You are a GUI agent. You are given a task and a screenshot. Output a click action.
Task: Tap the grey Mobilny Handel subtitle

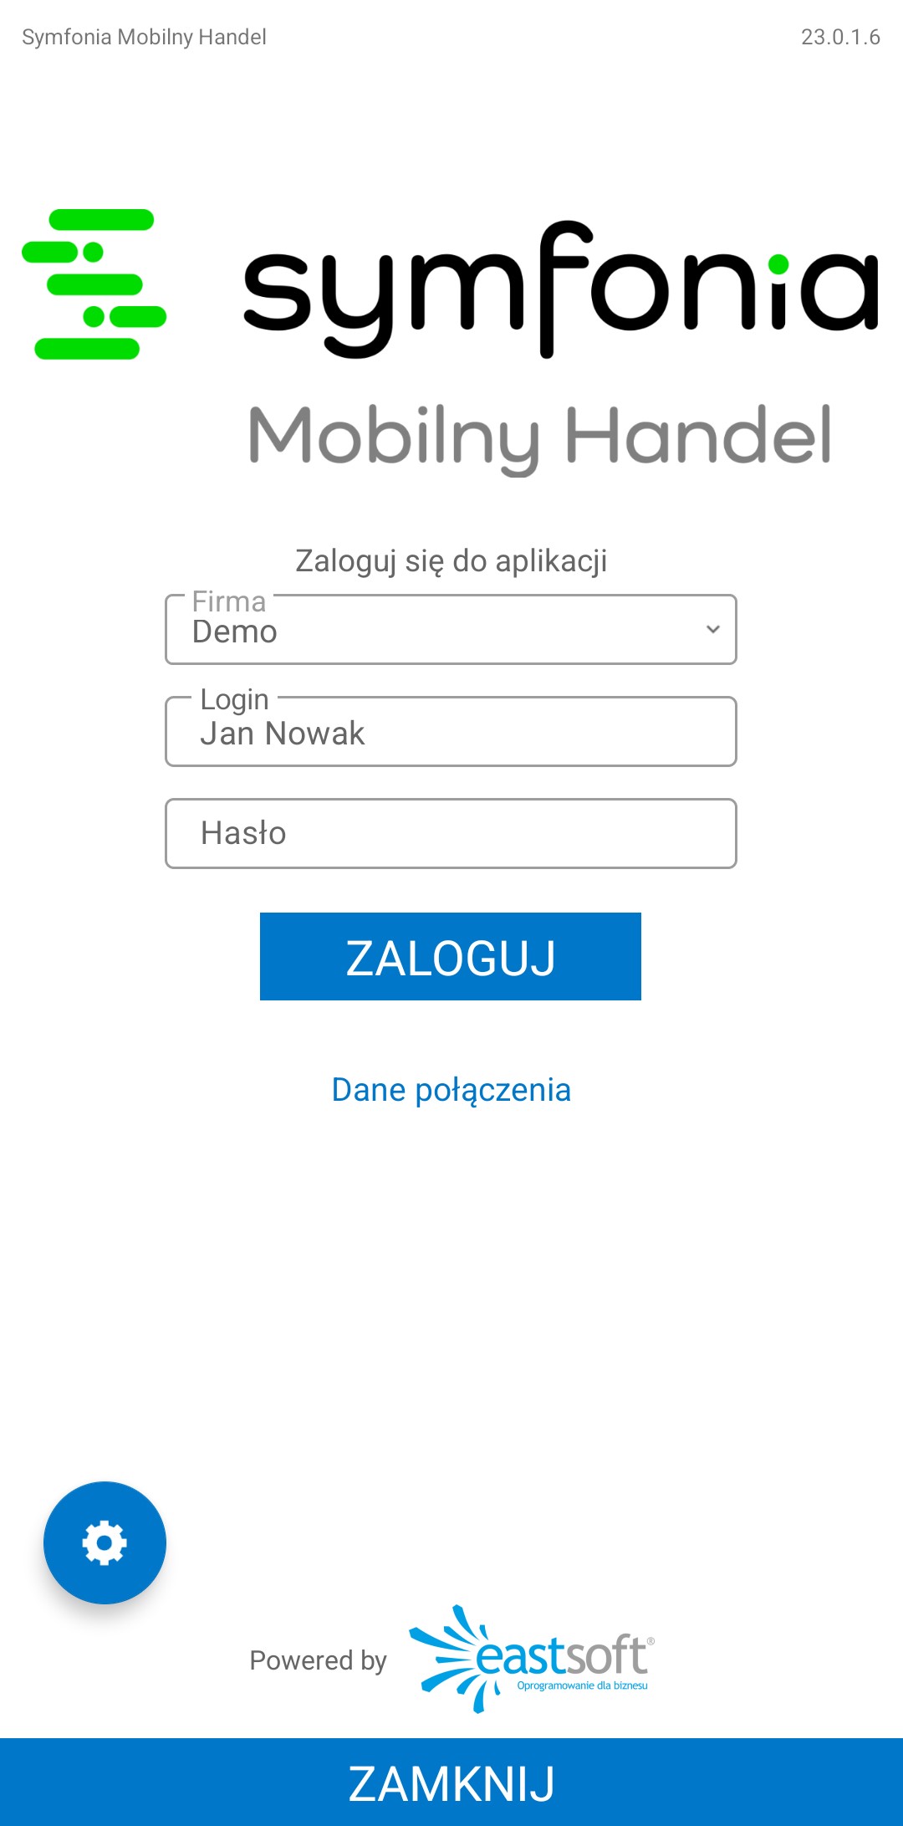coord(540,435)
